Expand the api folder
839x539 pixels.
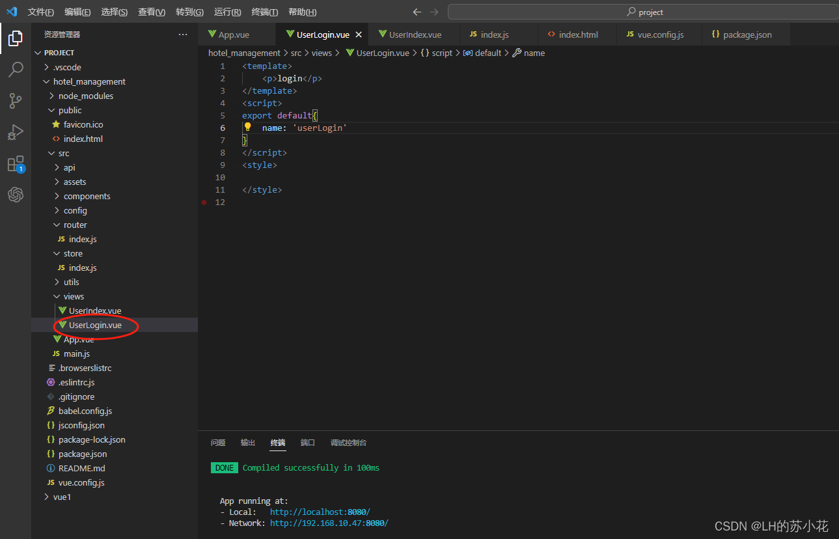click(x=115, y=167)
